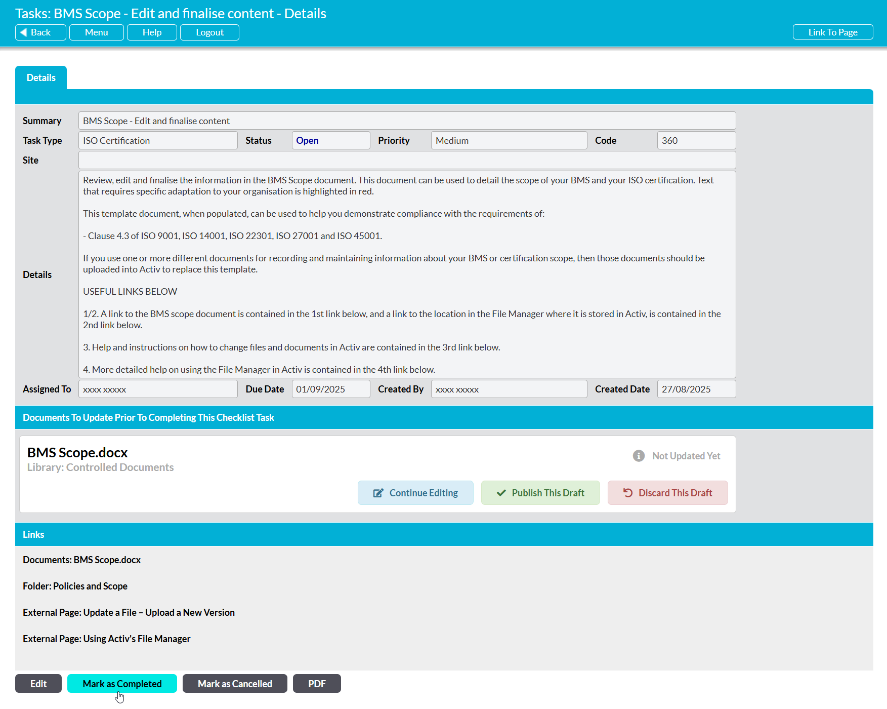Screen dimensions: 887x709
Task: Mark the task as Completed
Action: 122,684
